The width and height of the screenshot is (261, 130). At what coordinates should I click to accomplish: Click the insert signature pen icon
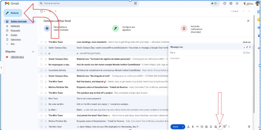click(220, 127)
